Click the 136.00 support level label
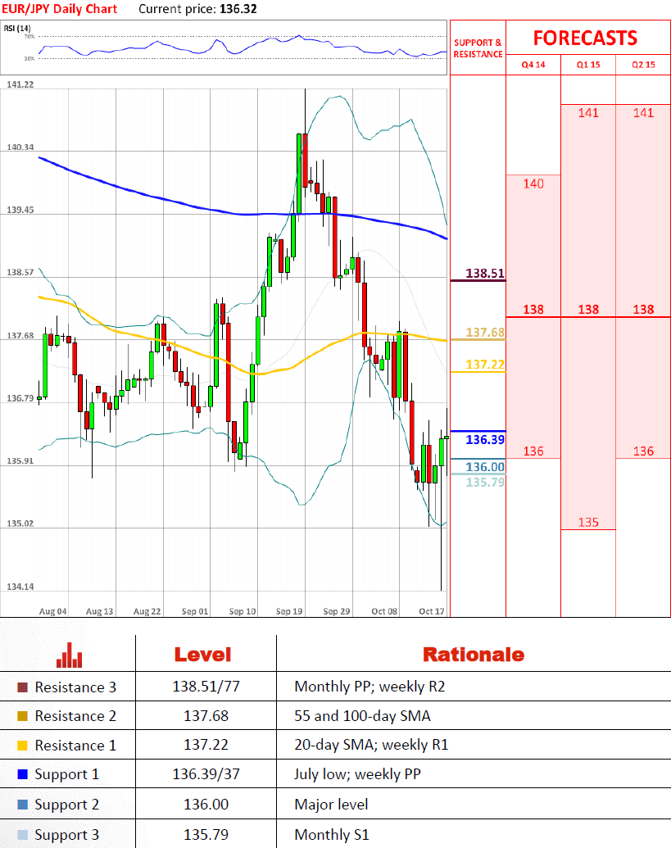 point(485,467)
